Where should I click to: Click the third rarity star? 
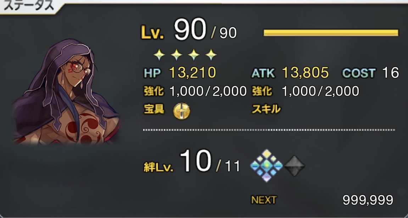(194, 55)
